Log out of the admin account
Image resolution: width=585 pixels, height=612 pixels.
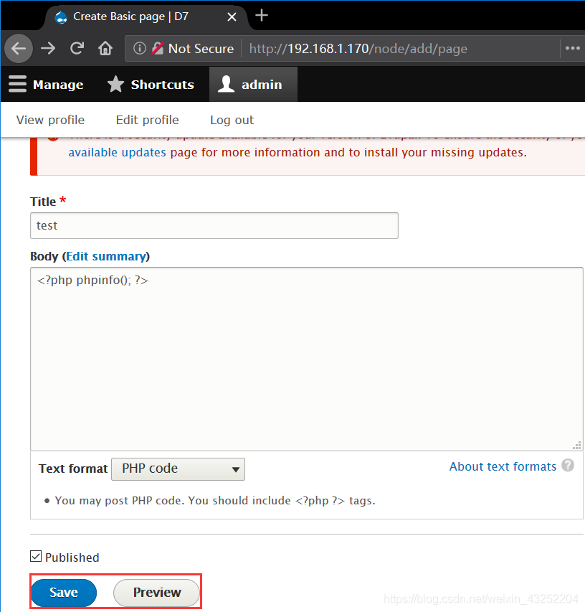click(x=232, y=120)
